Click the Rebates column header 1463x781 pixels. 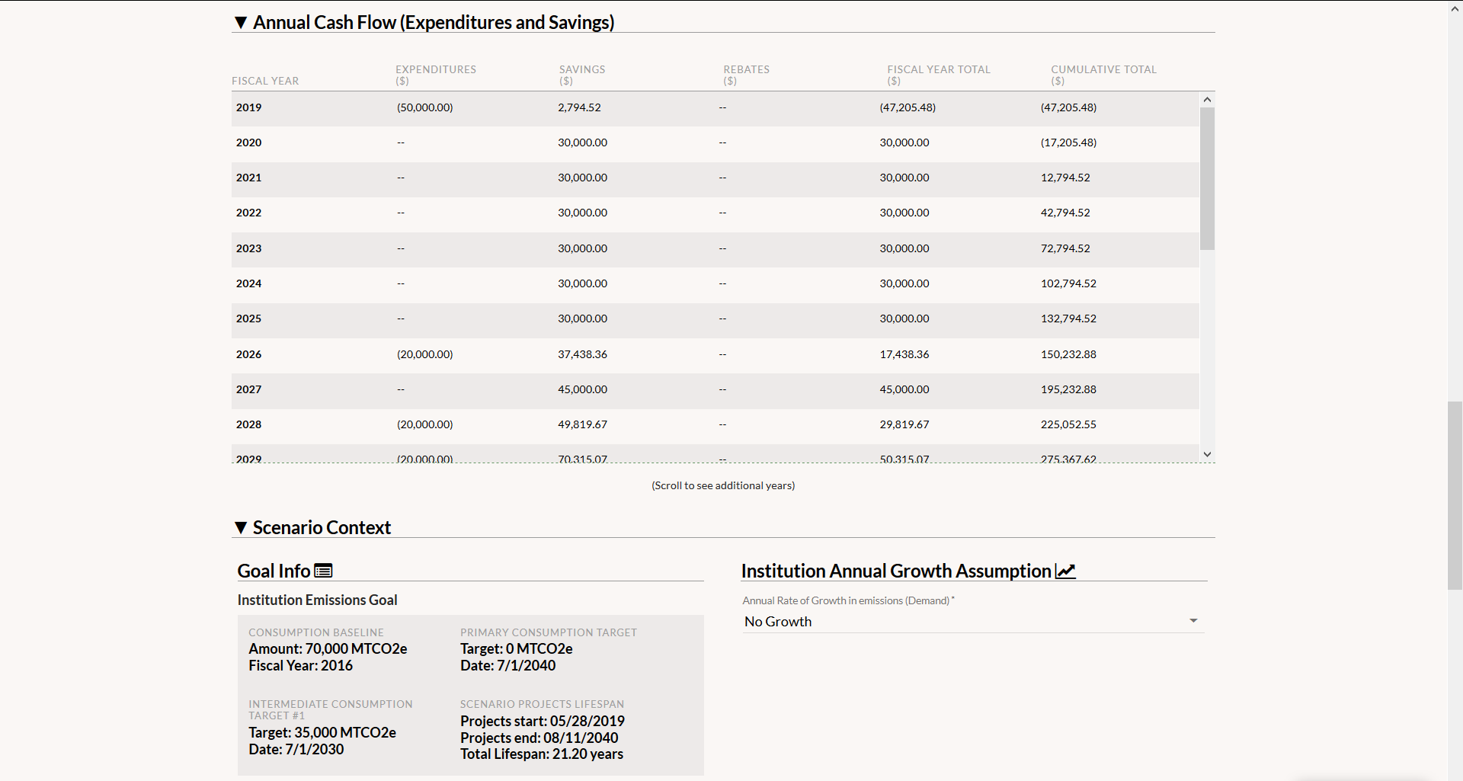[747, 75]
